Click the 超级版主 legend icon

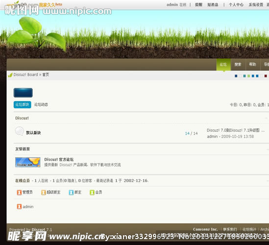44,193
